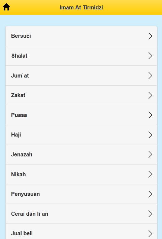Open the Penyusuan chapter

pyautogui.click(x=81, y=194)
